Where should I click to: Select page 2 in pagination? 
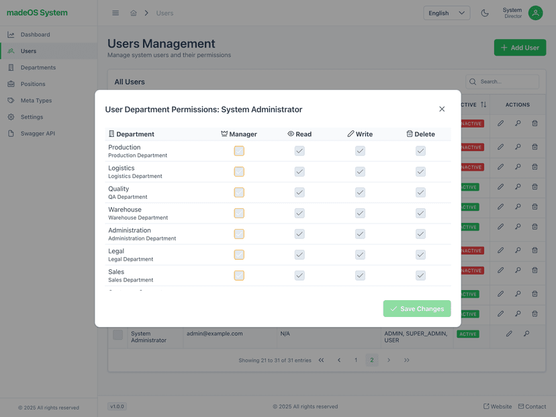click(x=372, y=361)
